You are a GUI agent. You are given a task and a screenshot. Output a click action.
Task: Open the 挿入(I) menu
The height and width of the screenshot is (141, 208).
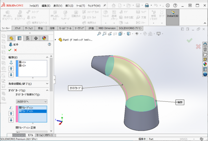pyautogui.click(x=69, y=6)
